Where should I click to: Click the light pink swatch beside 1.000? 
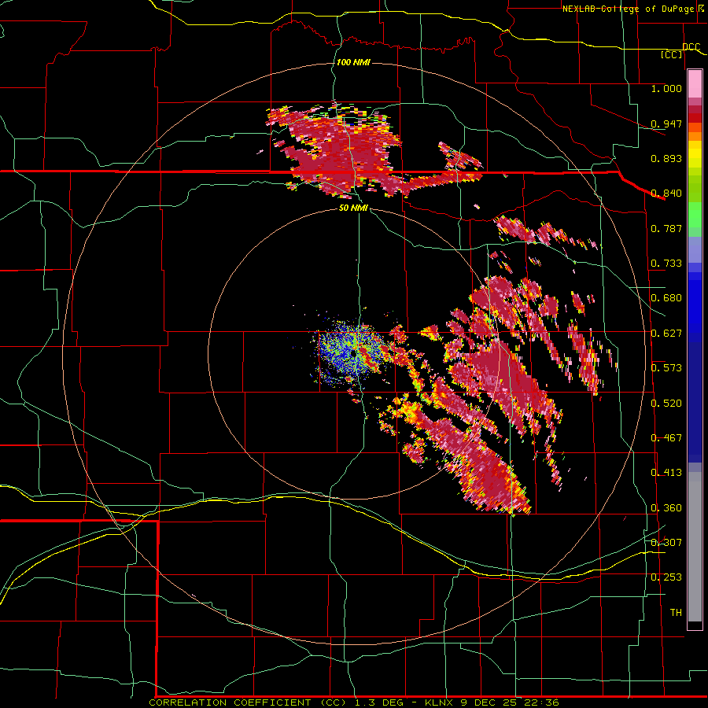(x=695, y=84)
